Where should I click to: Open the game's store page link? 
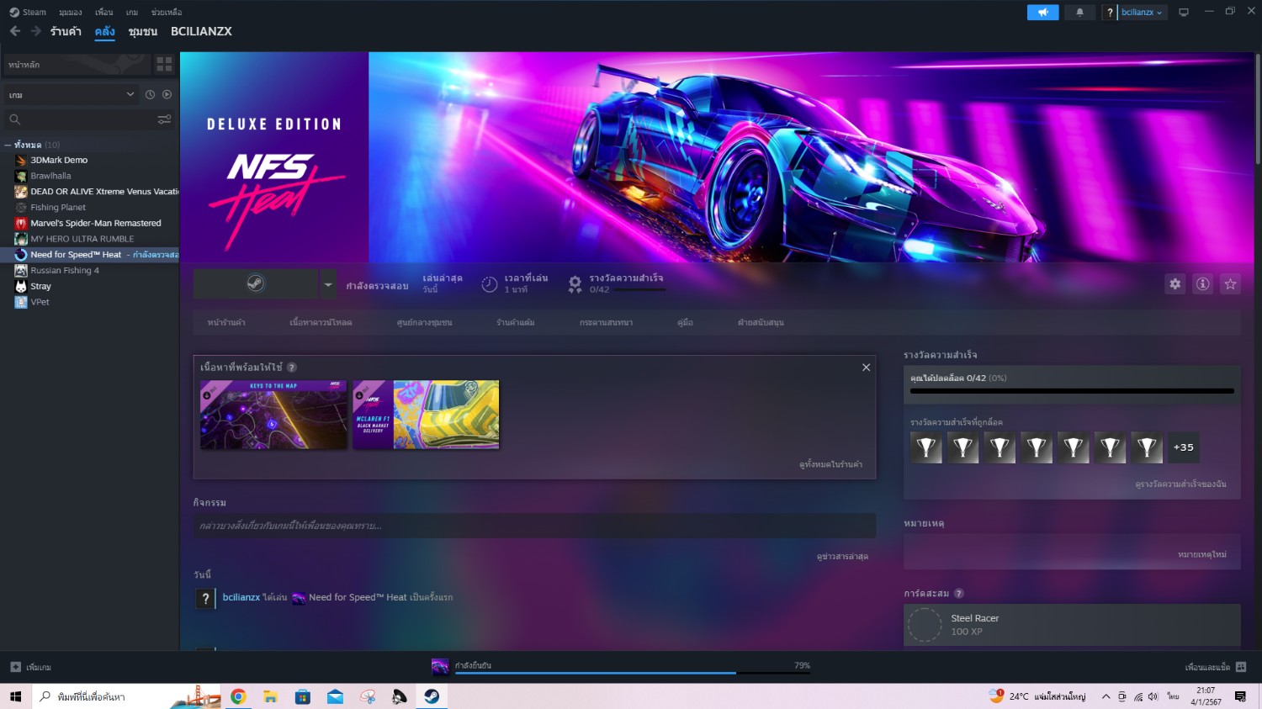(226, 322)
